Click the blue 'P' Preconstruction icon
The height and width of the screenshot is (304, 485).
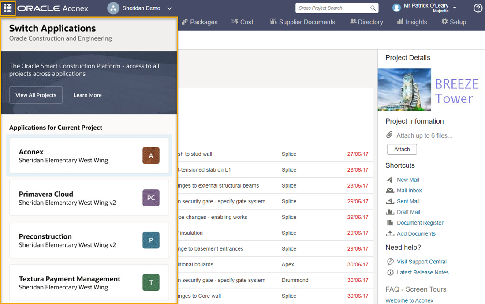point(151,240)
